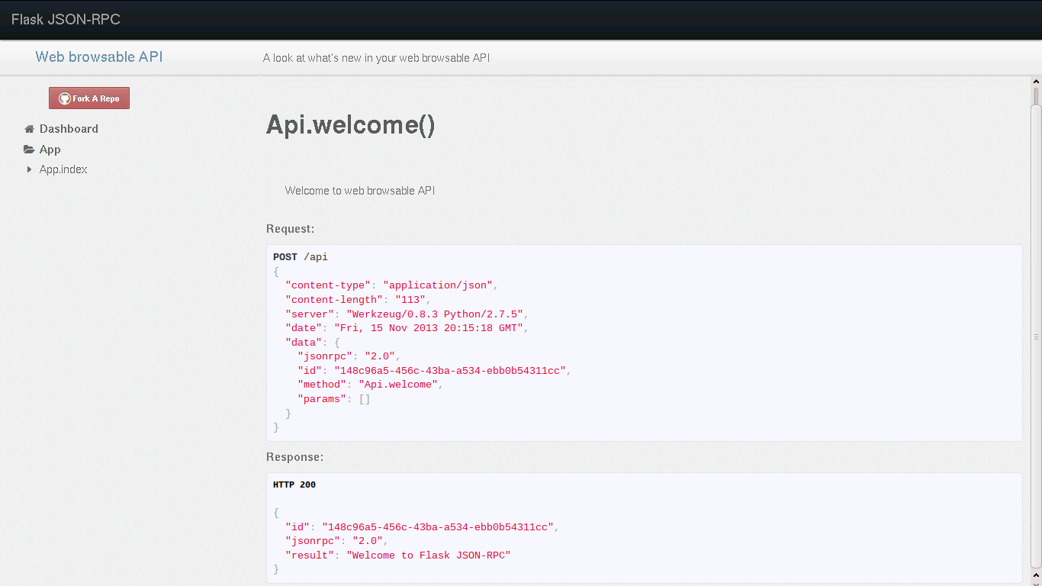
Task: Click the vertical scrollbar grip handle
Action: coord(1036,336)
